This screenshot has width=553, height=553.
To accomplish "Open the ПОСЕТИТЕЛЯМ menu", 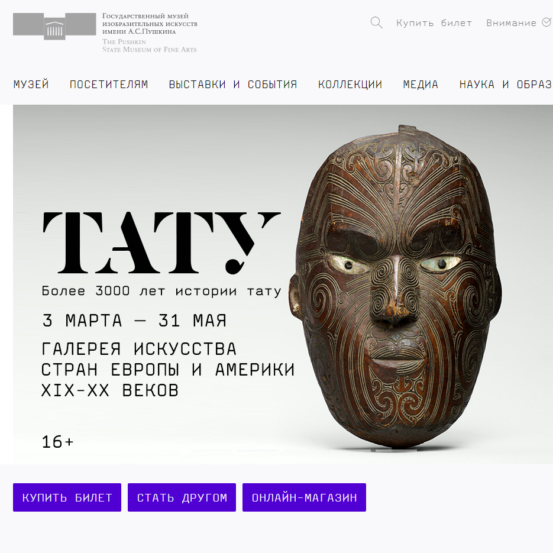I will [109, 85].
